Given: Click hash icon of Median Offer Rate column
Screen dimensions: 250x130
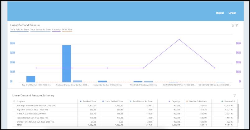Looking at the screenshot, I should [187, 101].
